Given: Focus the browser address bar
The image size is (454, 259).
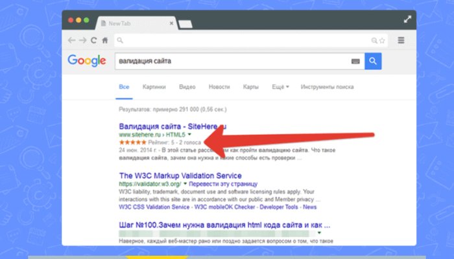Looking at the screenshot, I should (251, 40).
